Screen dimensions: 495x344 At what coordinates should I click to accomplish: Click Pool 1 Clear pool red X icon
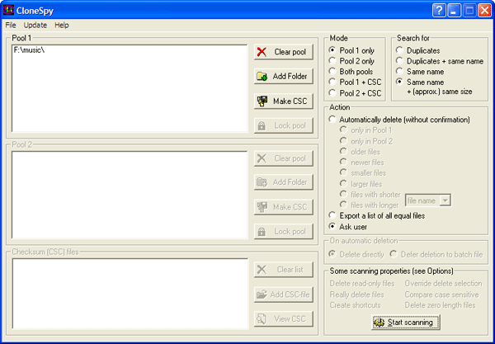coord(262,52)
